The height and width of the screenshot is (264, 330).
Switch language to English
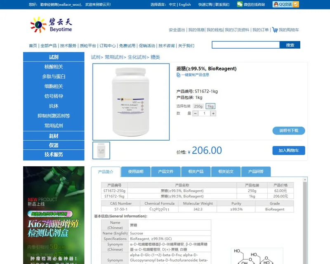coord(185,5)
